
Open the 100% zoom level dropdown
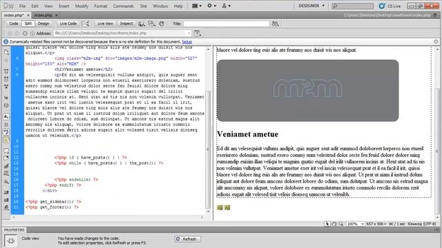point(356,224)
